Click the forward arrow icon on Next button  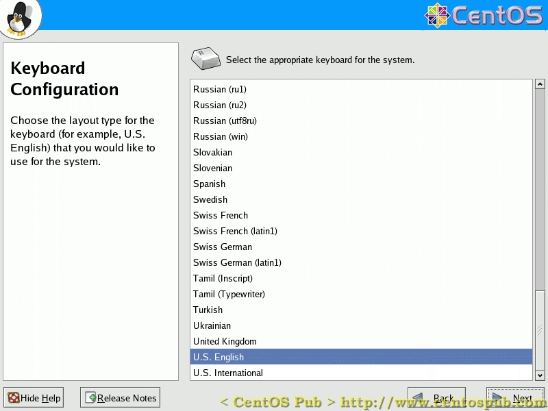497,397
